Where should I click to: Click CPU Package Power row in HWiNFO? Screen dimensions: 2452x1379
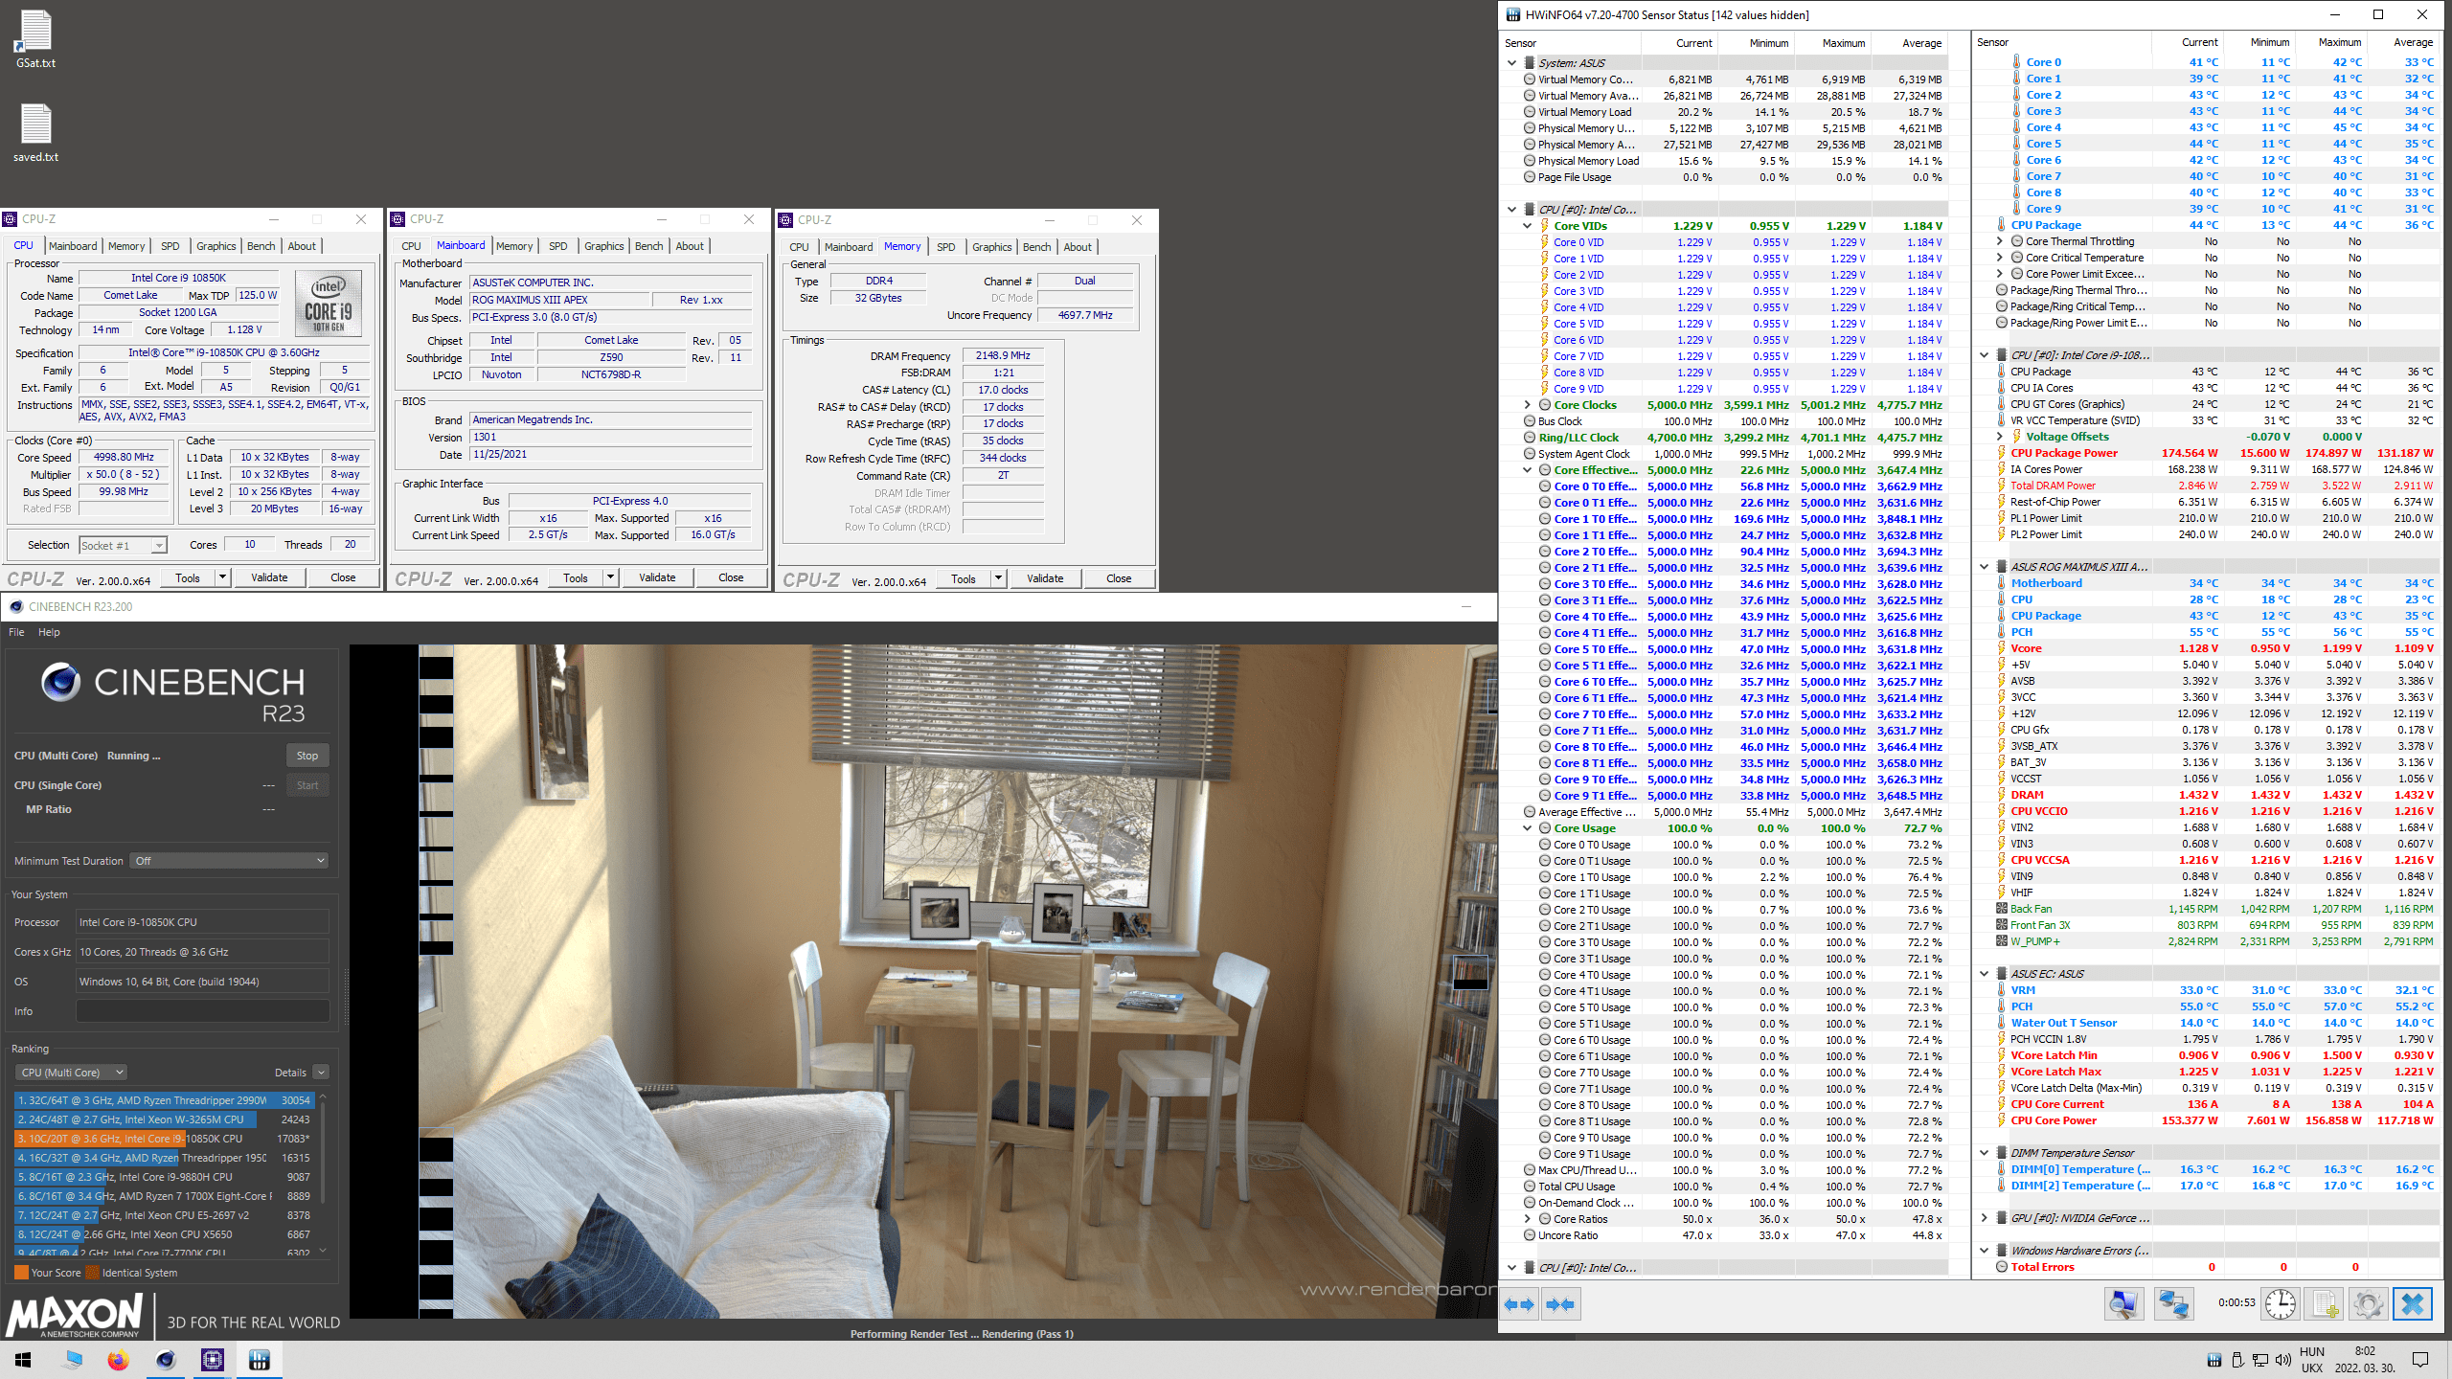2217,453
